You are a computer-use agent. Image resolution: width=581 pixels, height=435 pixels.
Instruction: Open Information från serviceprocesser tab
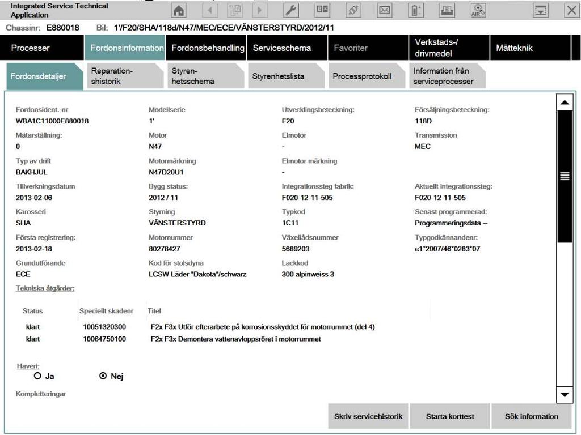pyautogui.click(x=447, y=76)
